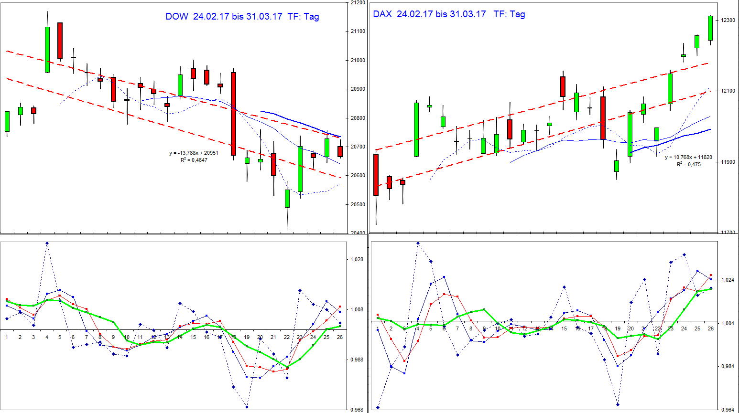739x413 pixels.
Task: Select the 21100 label on DOW price axis
Action: tap(358, 32)
